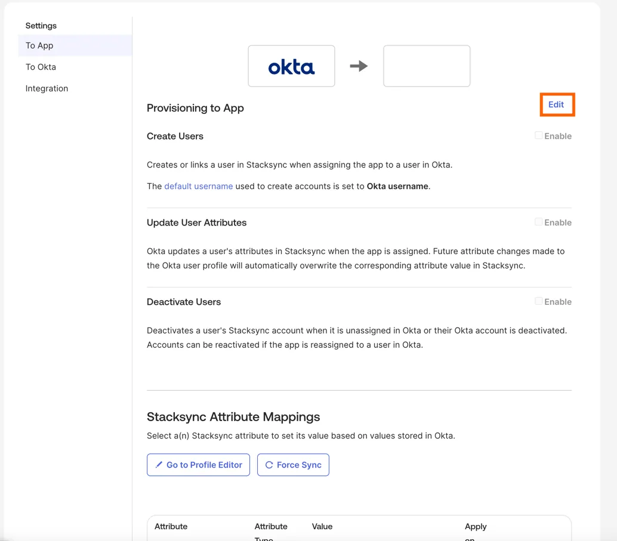Click the Stacksync Attribute Mappings heading

(233, 417)
